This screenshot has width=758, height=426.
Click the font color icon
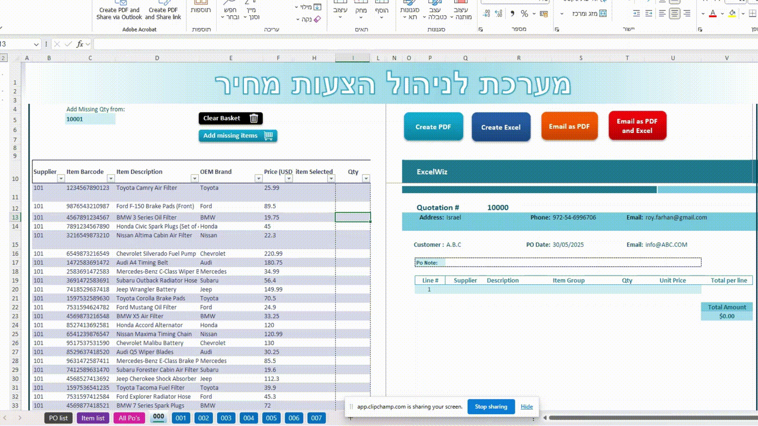click(x=713, y=14)
